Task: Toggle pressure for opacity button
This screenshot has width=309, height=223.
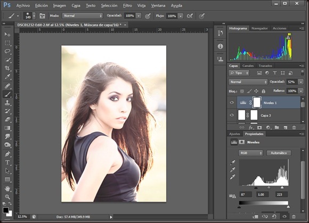Action: coord(148,16)
